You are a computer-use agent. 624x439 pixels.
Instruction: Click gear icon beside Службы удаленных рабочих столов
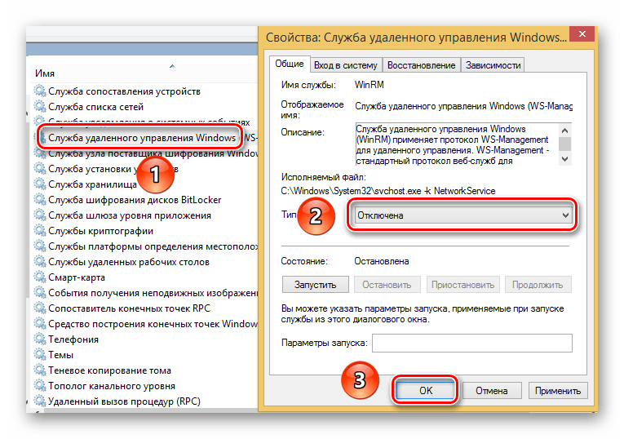(x=40, y=261)
